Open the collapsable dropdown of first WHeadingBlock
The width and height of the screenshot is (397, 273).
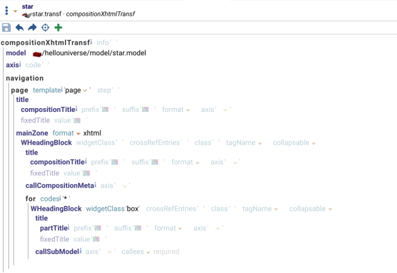pyautogui.click(x=314, y=143)
